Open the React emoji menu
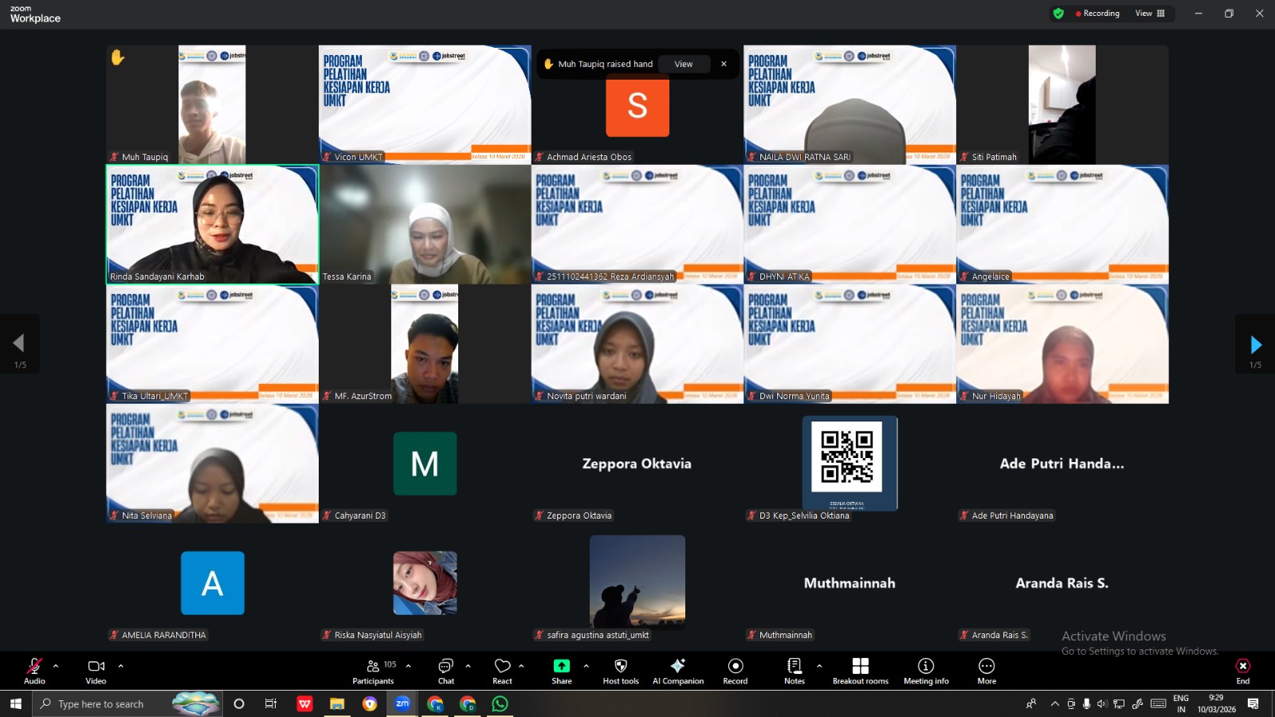This screenshot has width=1275, height=717. pyautogui.click(x=502, y=666)
